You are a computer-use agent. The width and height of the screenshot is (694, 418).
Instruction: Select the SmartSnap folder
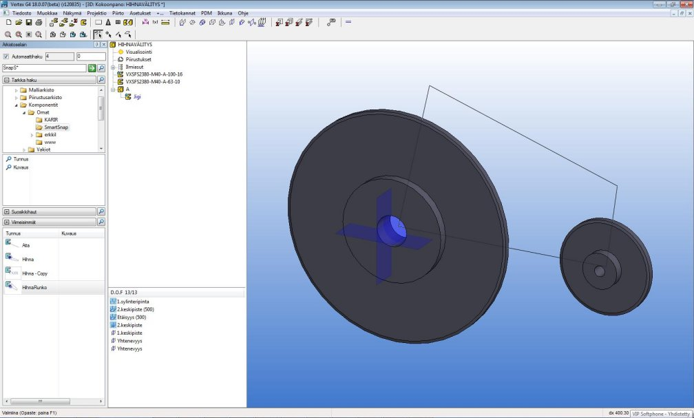(56, 127)
